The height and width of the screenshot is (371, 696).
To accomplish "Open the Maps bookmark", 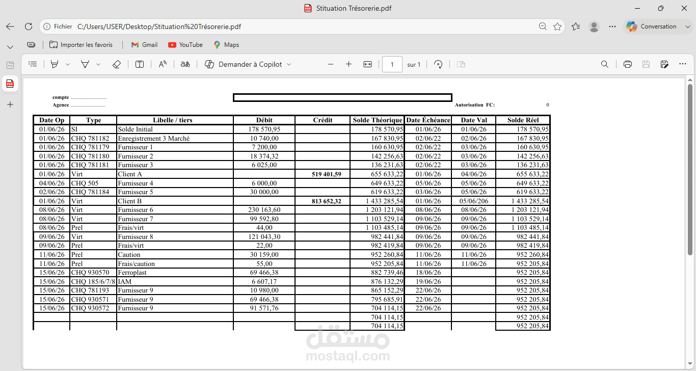I will 226,45.
